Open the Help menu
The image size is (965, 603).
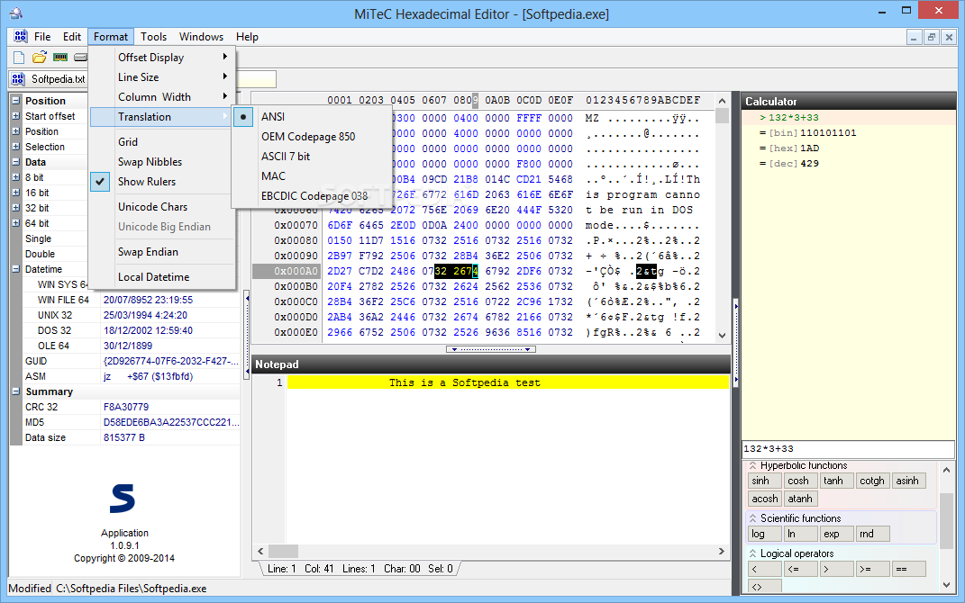247,37
